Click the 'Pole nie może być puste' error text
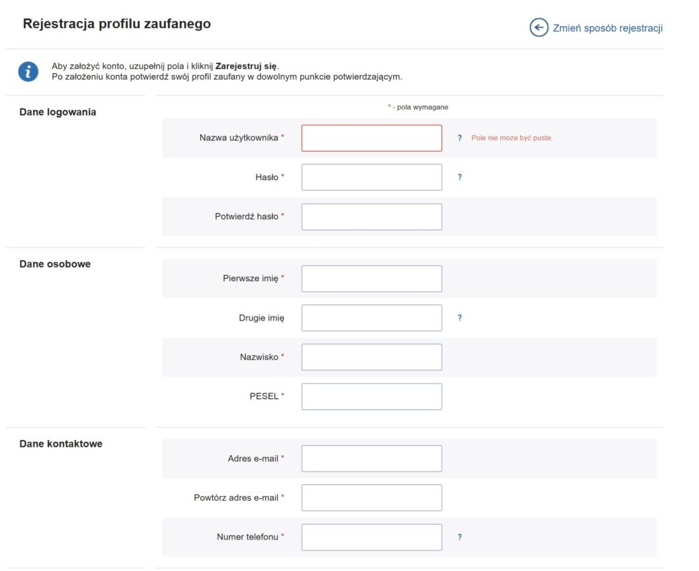699x571 pixels. coord(512,138)
